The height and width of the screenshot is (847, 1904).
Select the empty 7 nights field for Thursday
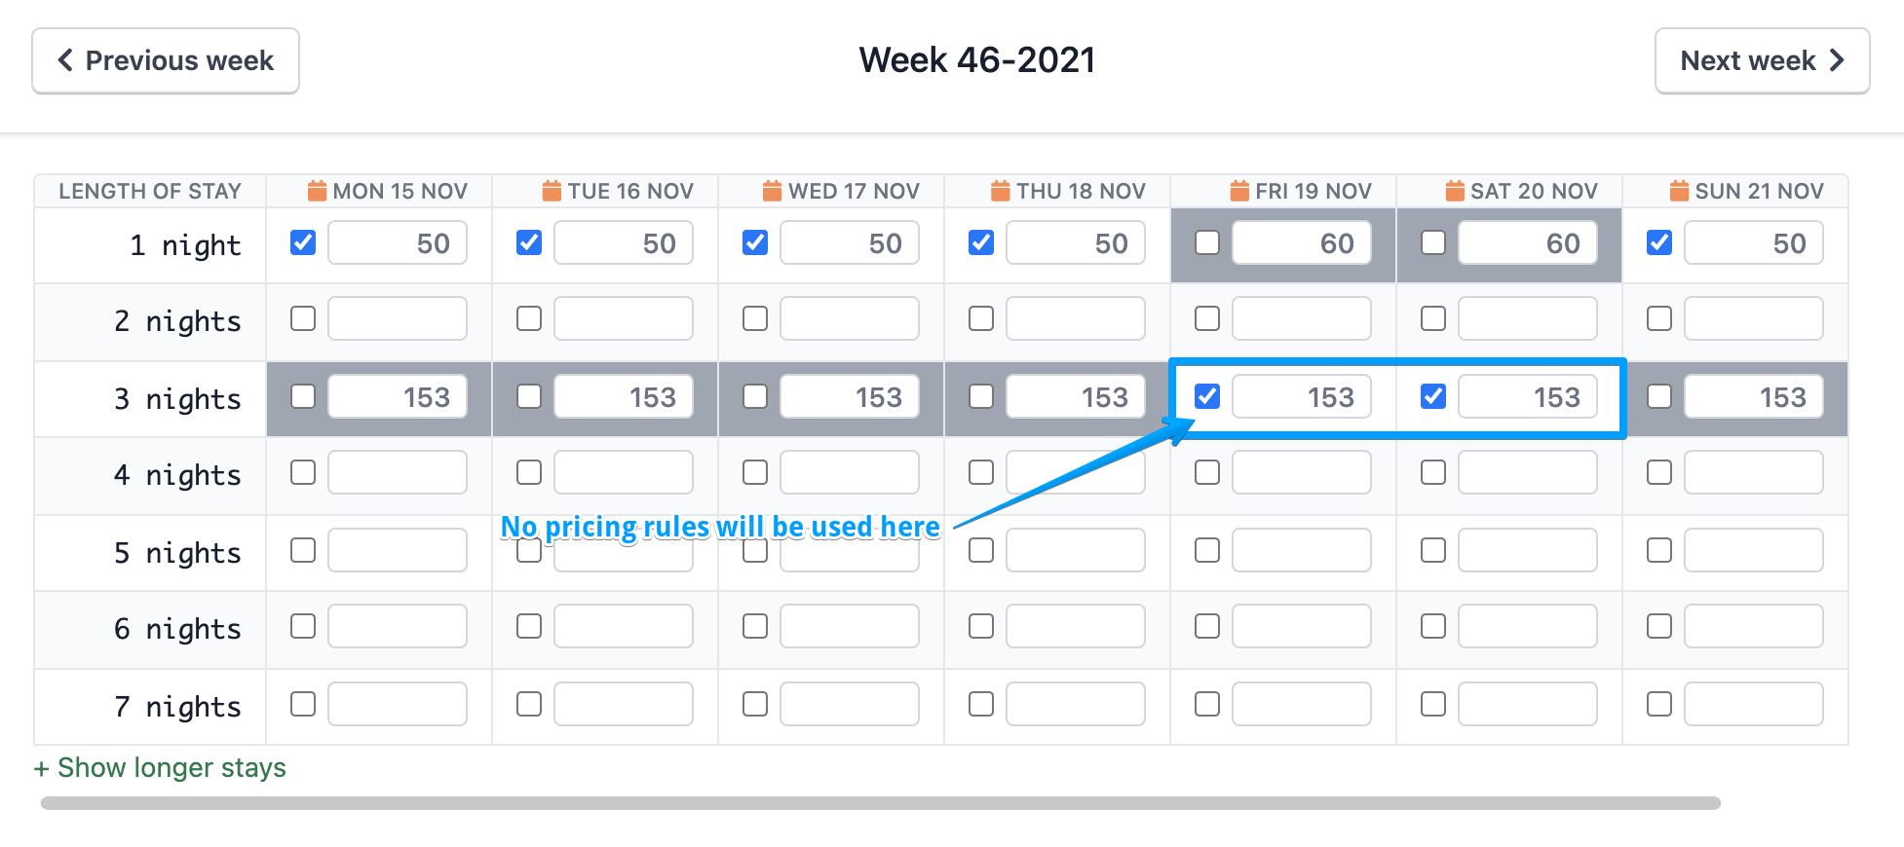click(1075, 704)
